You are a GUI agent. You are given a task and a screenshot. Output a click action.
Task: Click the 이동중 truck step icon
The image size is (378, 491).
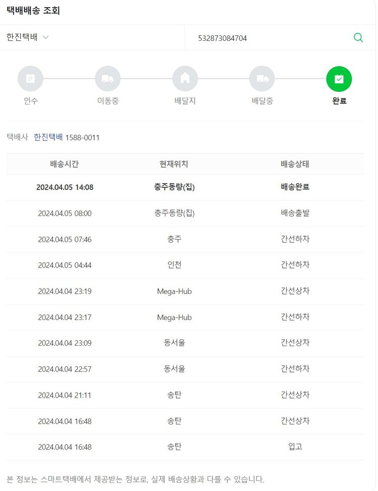[108, 79]
